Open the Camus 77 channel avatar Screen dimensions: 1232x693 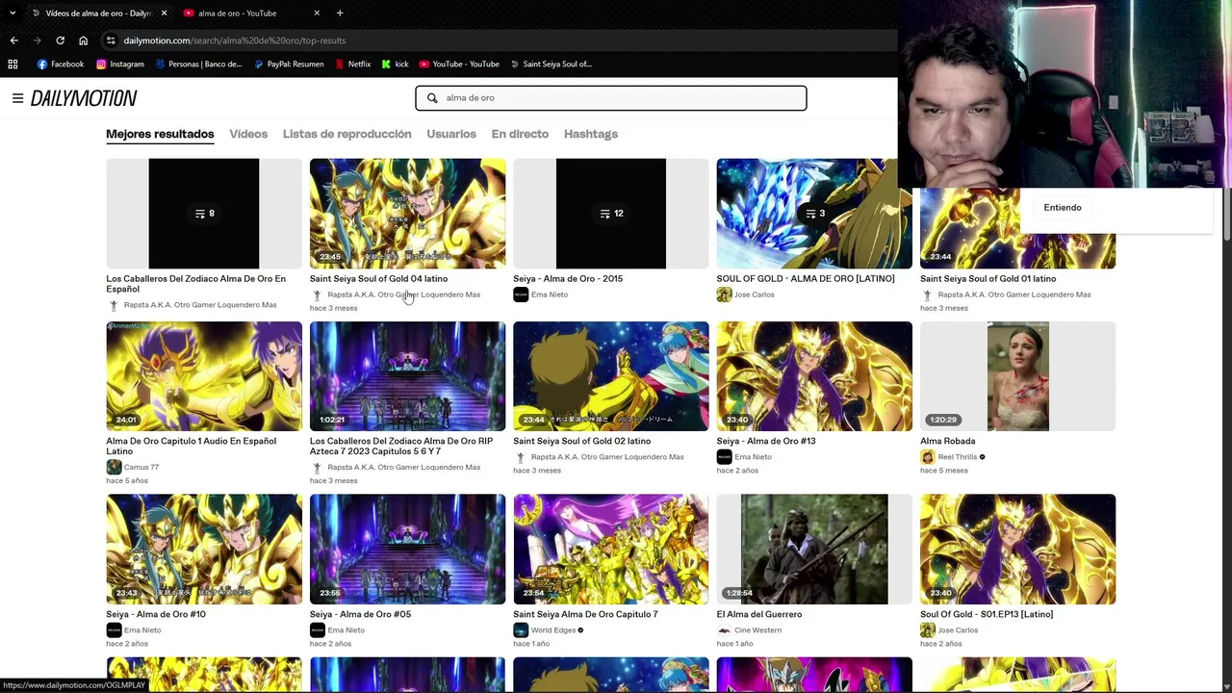click(x=114, y=467)
